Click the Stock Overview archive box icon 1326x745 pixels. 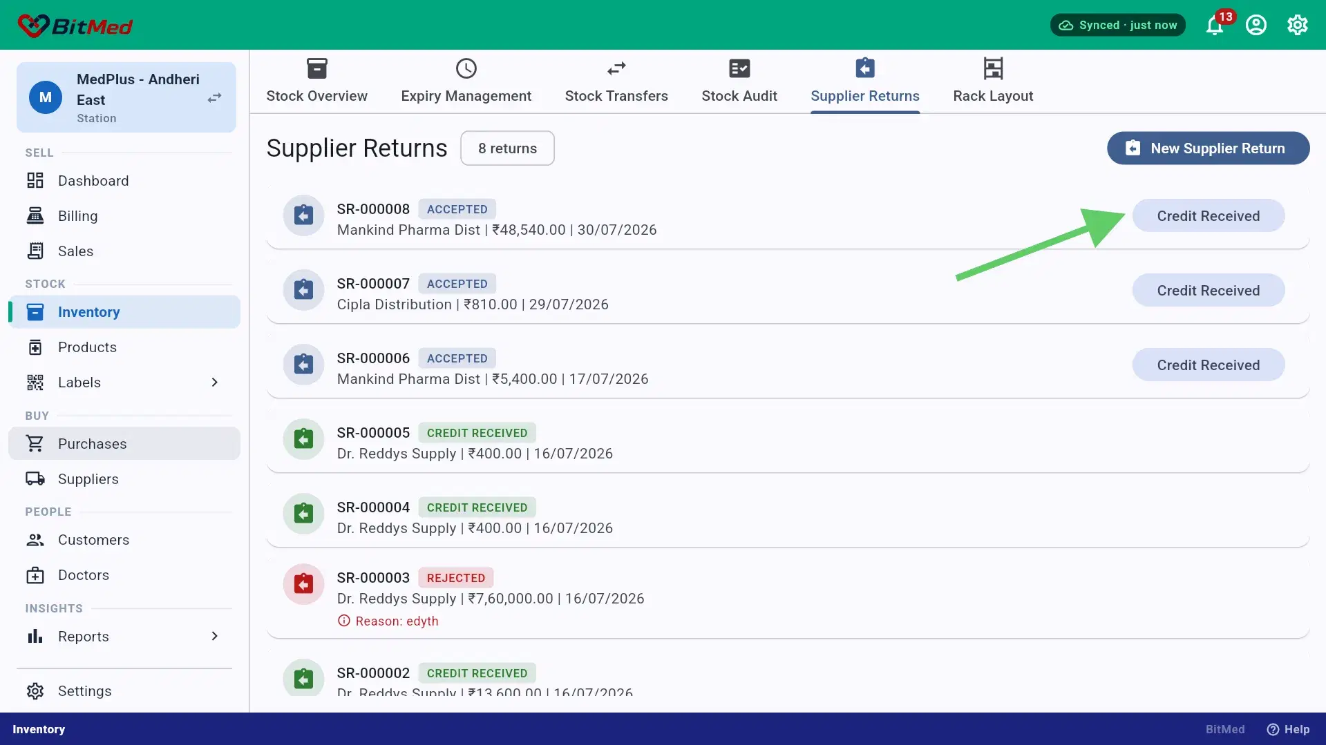point(317,68)
